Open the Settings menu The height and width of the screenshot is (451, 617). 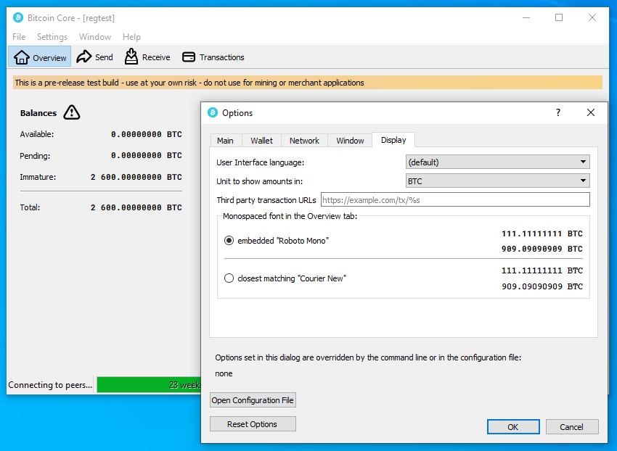click(52, 37)
